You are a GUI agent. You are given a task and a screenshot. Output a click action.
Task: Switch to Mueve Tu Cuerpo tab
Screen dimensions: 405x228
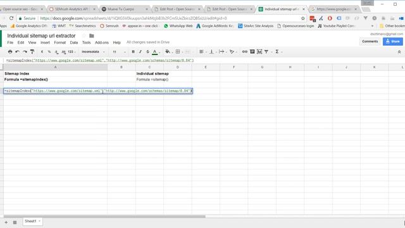(125, 9)
